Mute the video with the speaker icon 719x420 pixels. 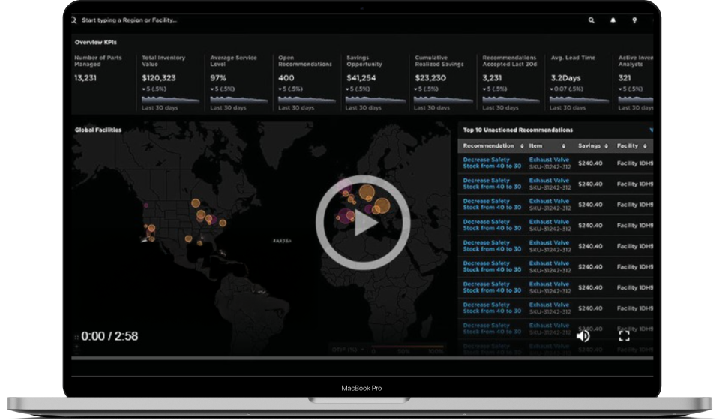click(x=583, y=335)
